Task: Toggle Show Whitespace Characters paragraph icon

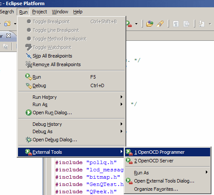Action: coord(176,24)
